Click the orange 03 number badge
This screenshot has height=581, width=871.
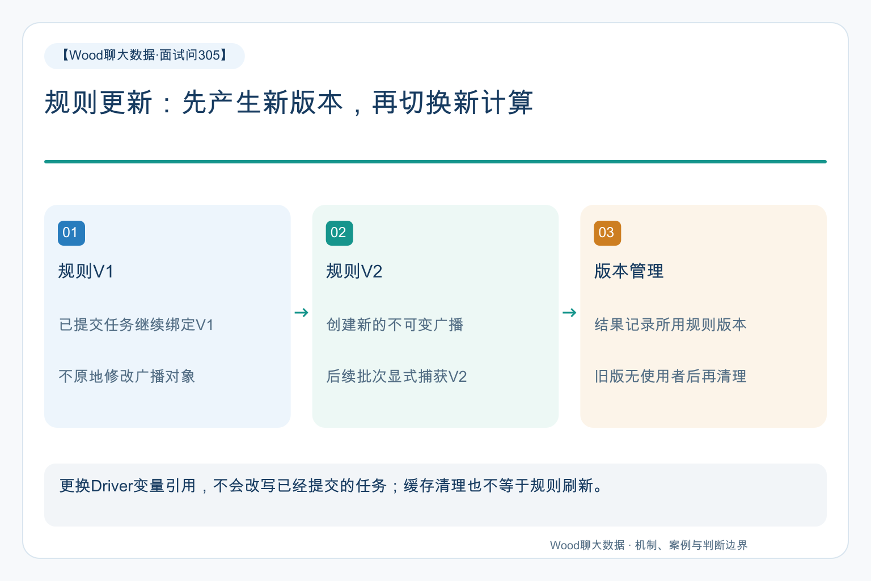607,233
